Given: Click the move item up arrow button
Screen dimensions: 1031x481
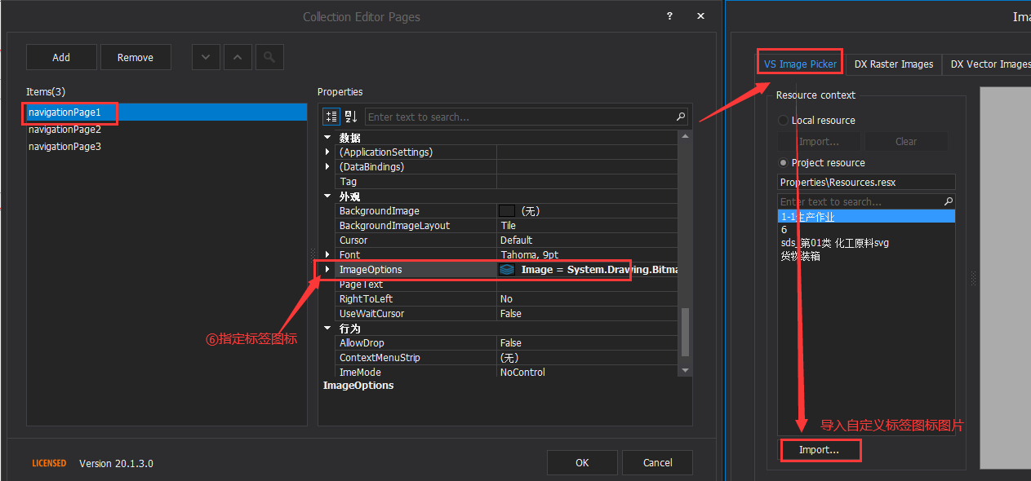Looking at the screenshot, I should click(x=238, y=57).
